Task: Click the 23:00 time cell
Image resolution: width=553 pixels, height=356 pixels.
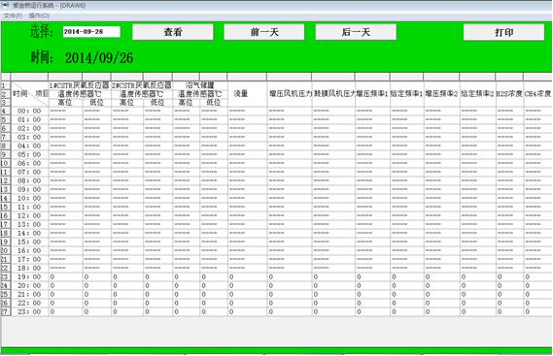Action: 29,311
